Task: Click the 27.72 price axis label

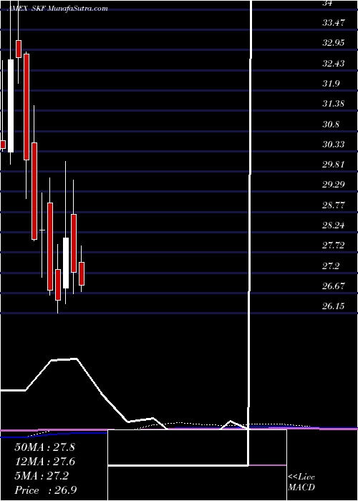Action: tap(334, 245)
